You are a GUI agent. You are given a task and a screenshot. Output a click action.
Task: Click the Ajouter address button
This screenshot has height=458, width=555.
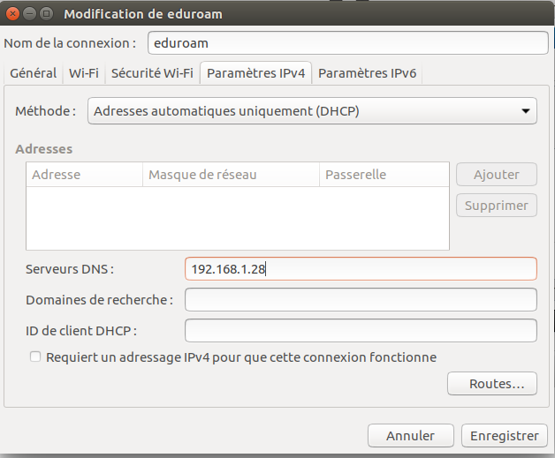coord(496,175)
